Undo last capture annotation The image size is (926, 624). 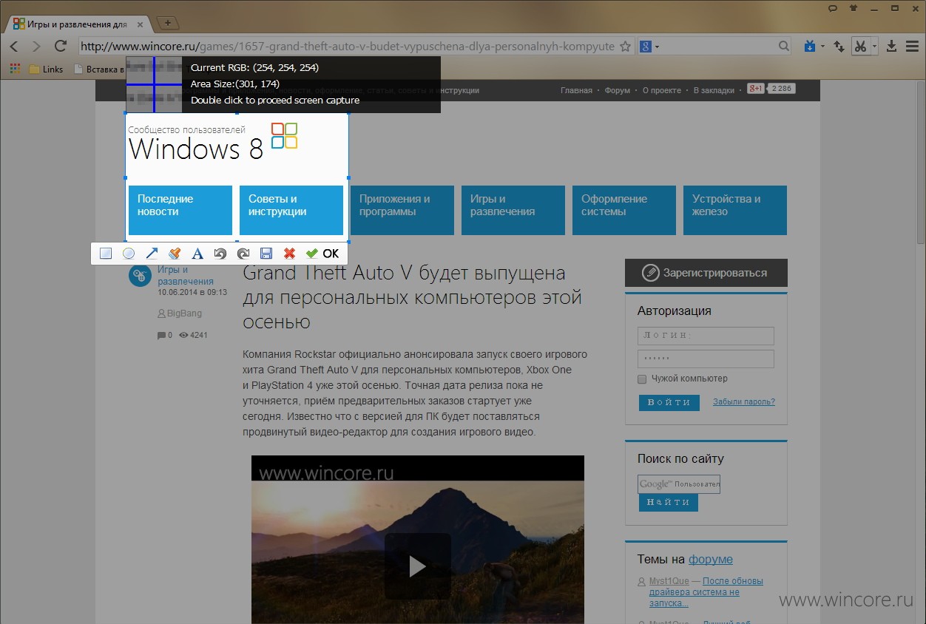coord(220,254)
